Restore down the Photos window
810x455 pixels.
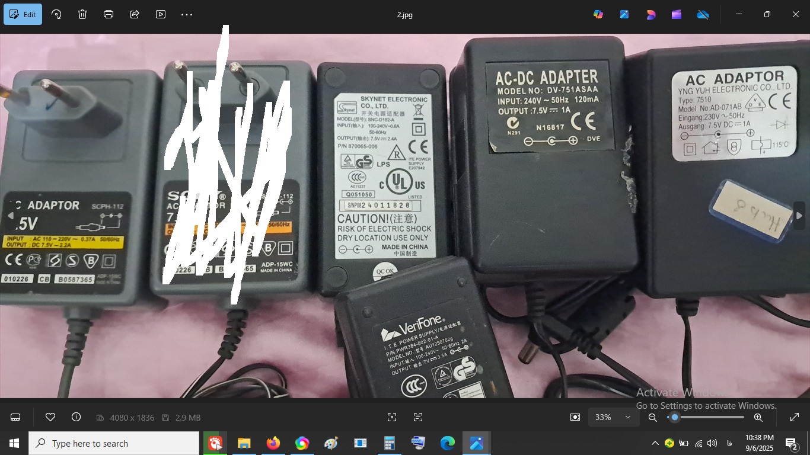(x=767, y=14)
